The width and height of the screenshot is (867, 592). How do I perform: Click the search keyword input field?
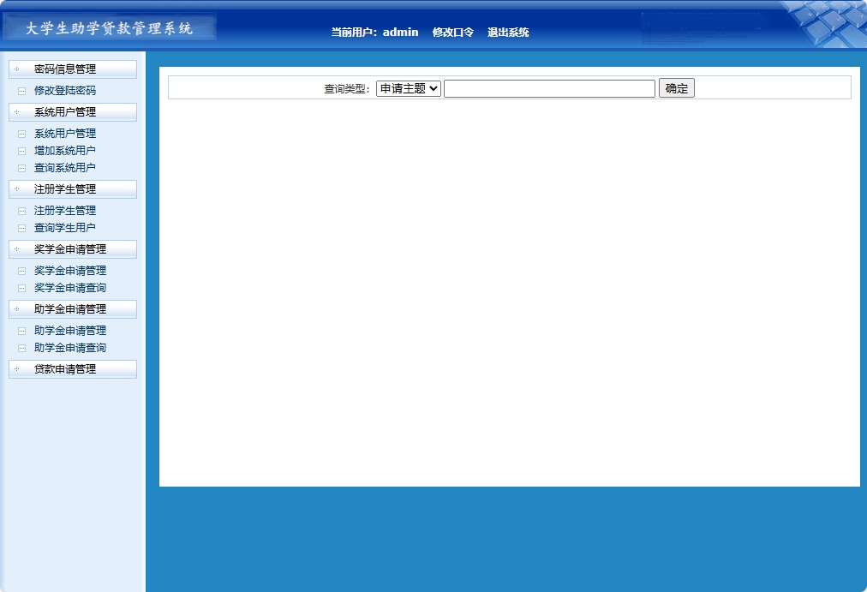tap(548, 87)
